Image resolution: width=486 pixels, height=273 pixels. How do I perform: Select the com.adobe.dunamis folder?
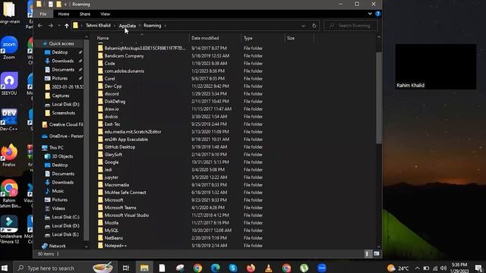coord(125,71)
